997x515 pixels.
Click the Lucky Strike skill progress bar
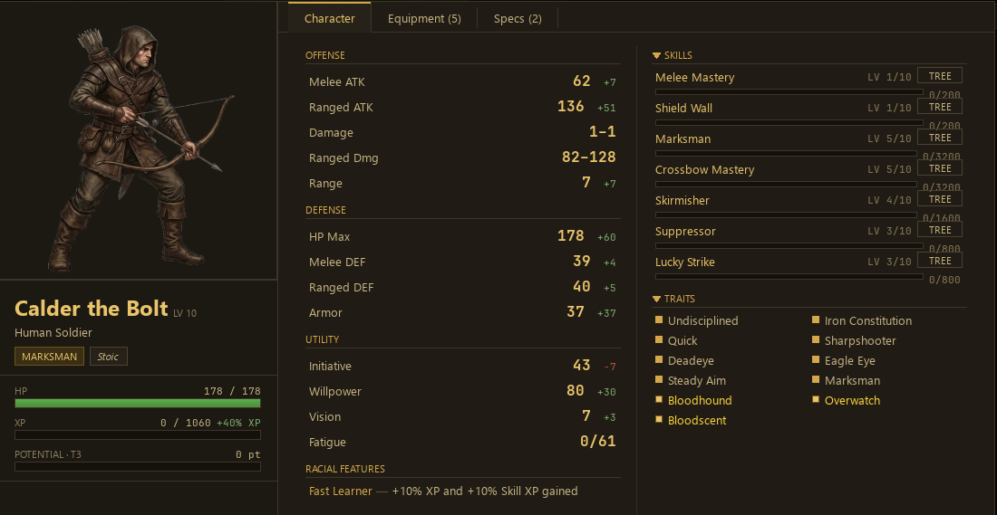789,277
